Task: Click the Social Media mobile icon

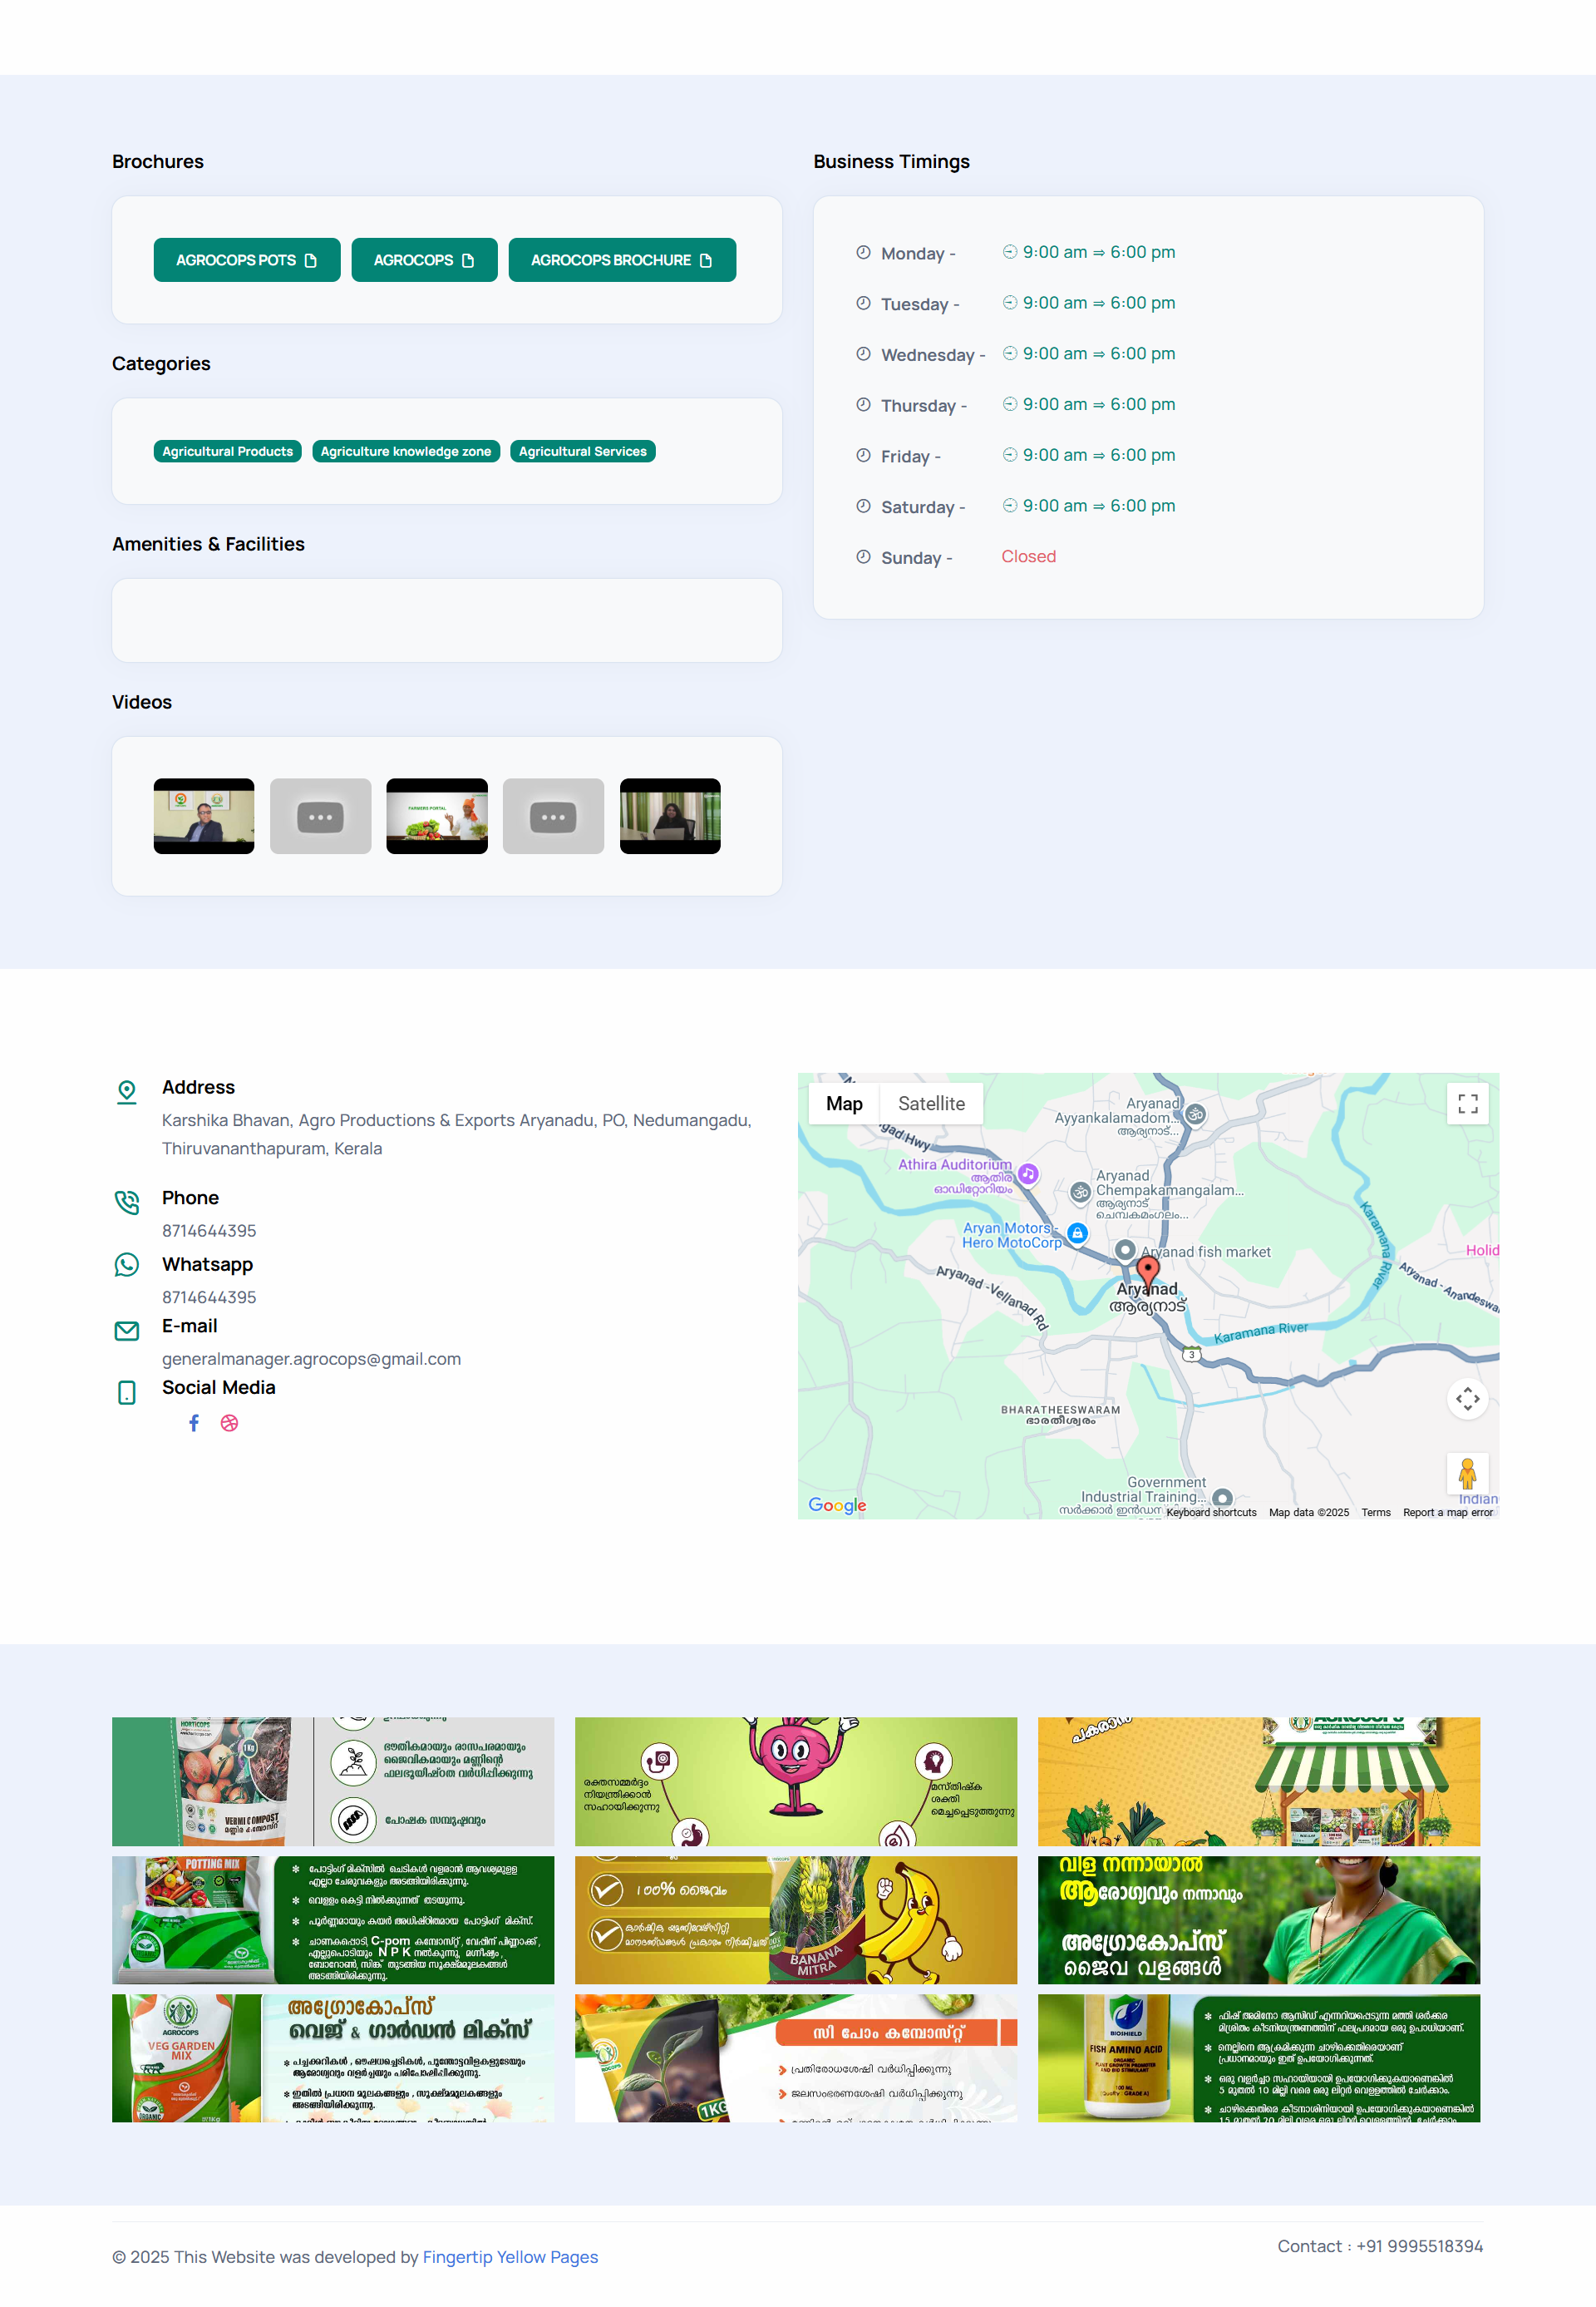Action: (127, 1393)
